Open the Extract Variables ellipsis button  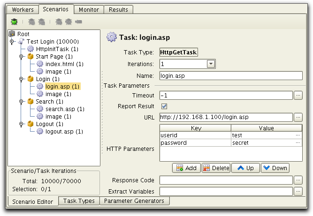(x=298, y=192)
